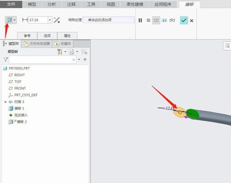Toggle the glasses verify preview

coord(172,20)
